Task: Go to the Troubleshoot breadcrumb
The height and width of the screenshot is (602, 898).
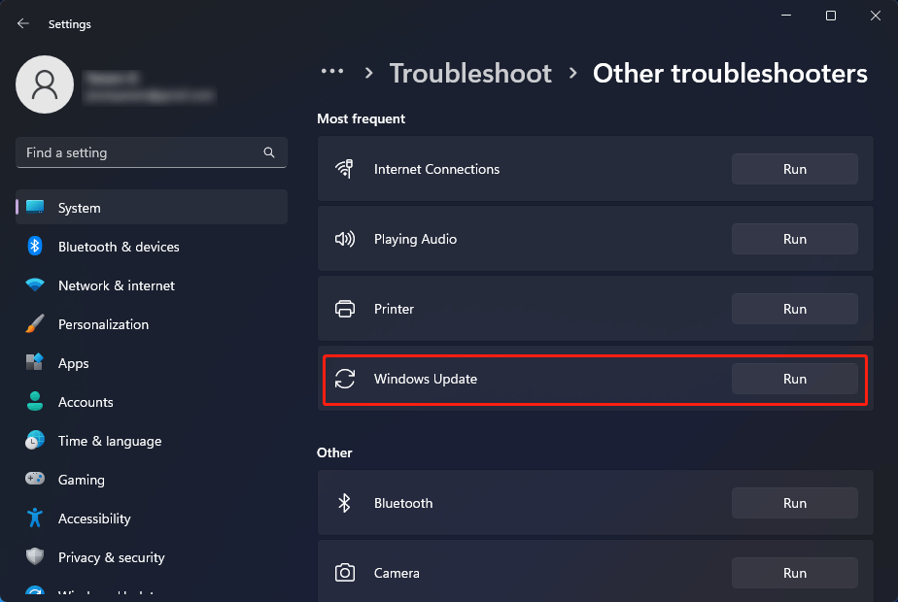Action: tap(470, 73)
